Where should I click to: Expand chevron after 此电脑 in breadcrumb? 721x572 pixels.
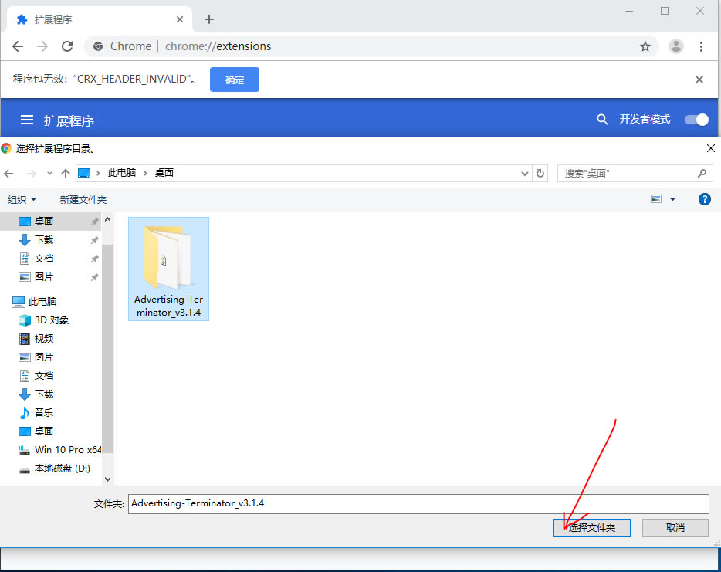145,174
